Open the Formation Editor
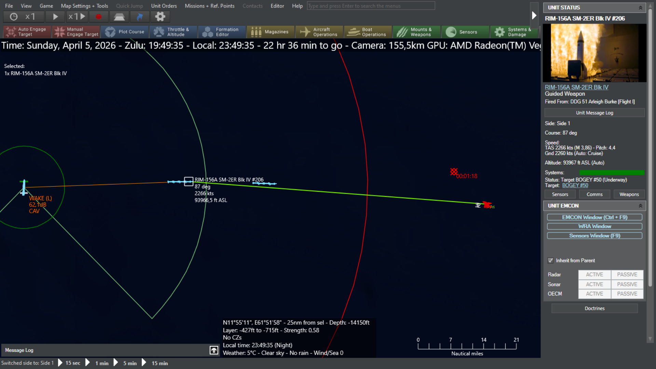Image resolution: width=656 pixels, height=369 pixels. [x=222, y=32]
